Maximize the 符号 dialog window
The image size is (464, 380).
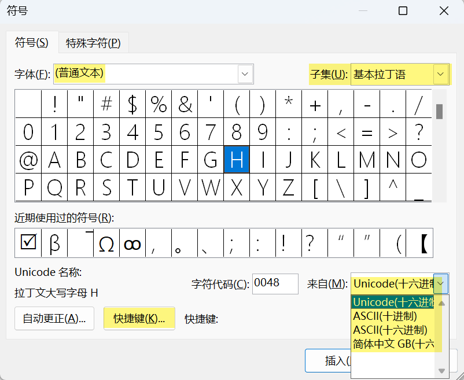coord(403,11)
